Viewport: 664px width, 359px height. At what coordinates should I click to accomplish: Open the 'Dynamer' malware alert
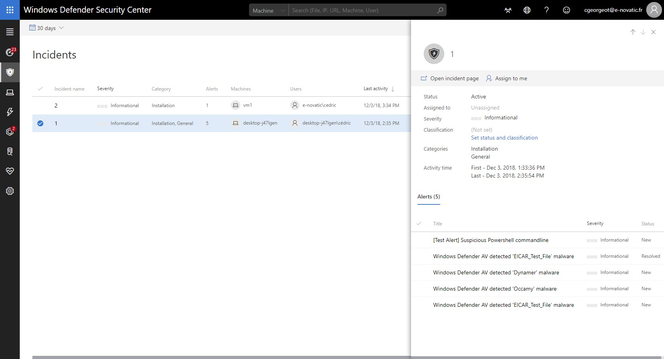pos(496,272)
